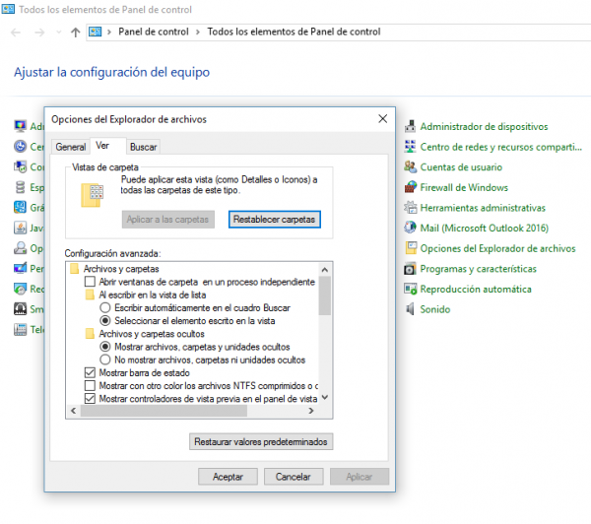Switch to the Buscar tab
Viewport: 591px width, 524px height.
pyautogui.click(x=143, y=147)
